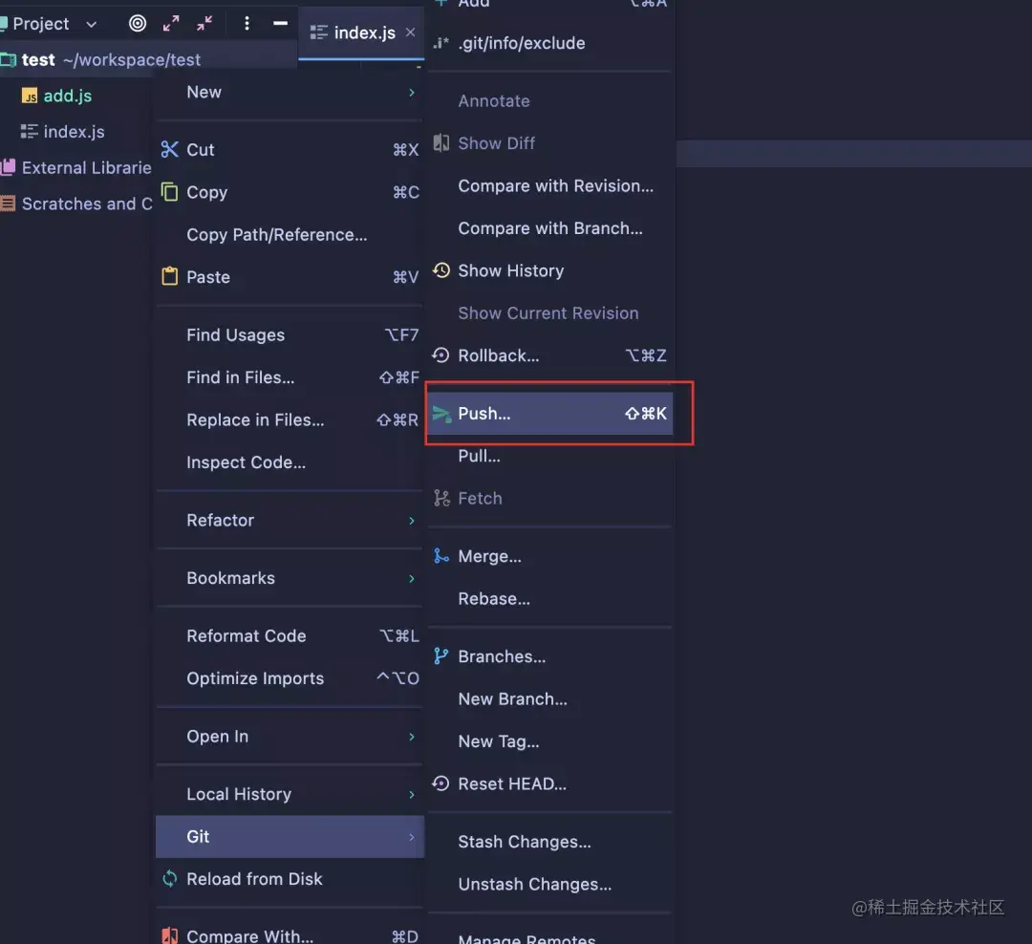The image size is (1032, 944).
Task: Expand the Local History submenu
Action: [290, 794]
